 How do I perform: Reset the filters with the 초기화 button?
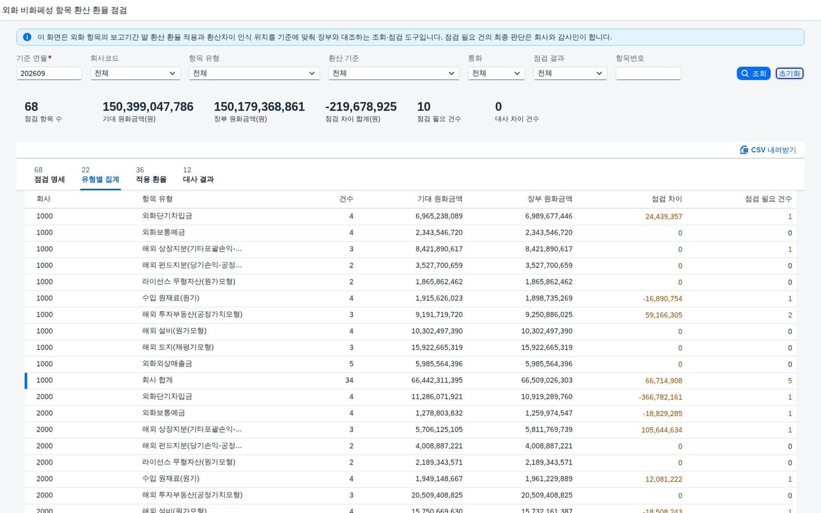click(x=789, y=74)
